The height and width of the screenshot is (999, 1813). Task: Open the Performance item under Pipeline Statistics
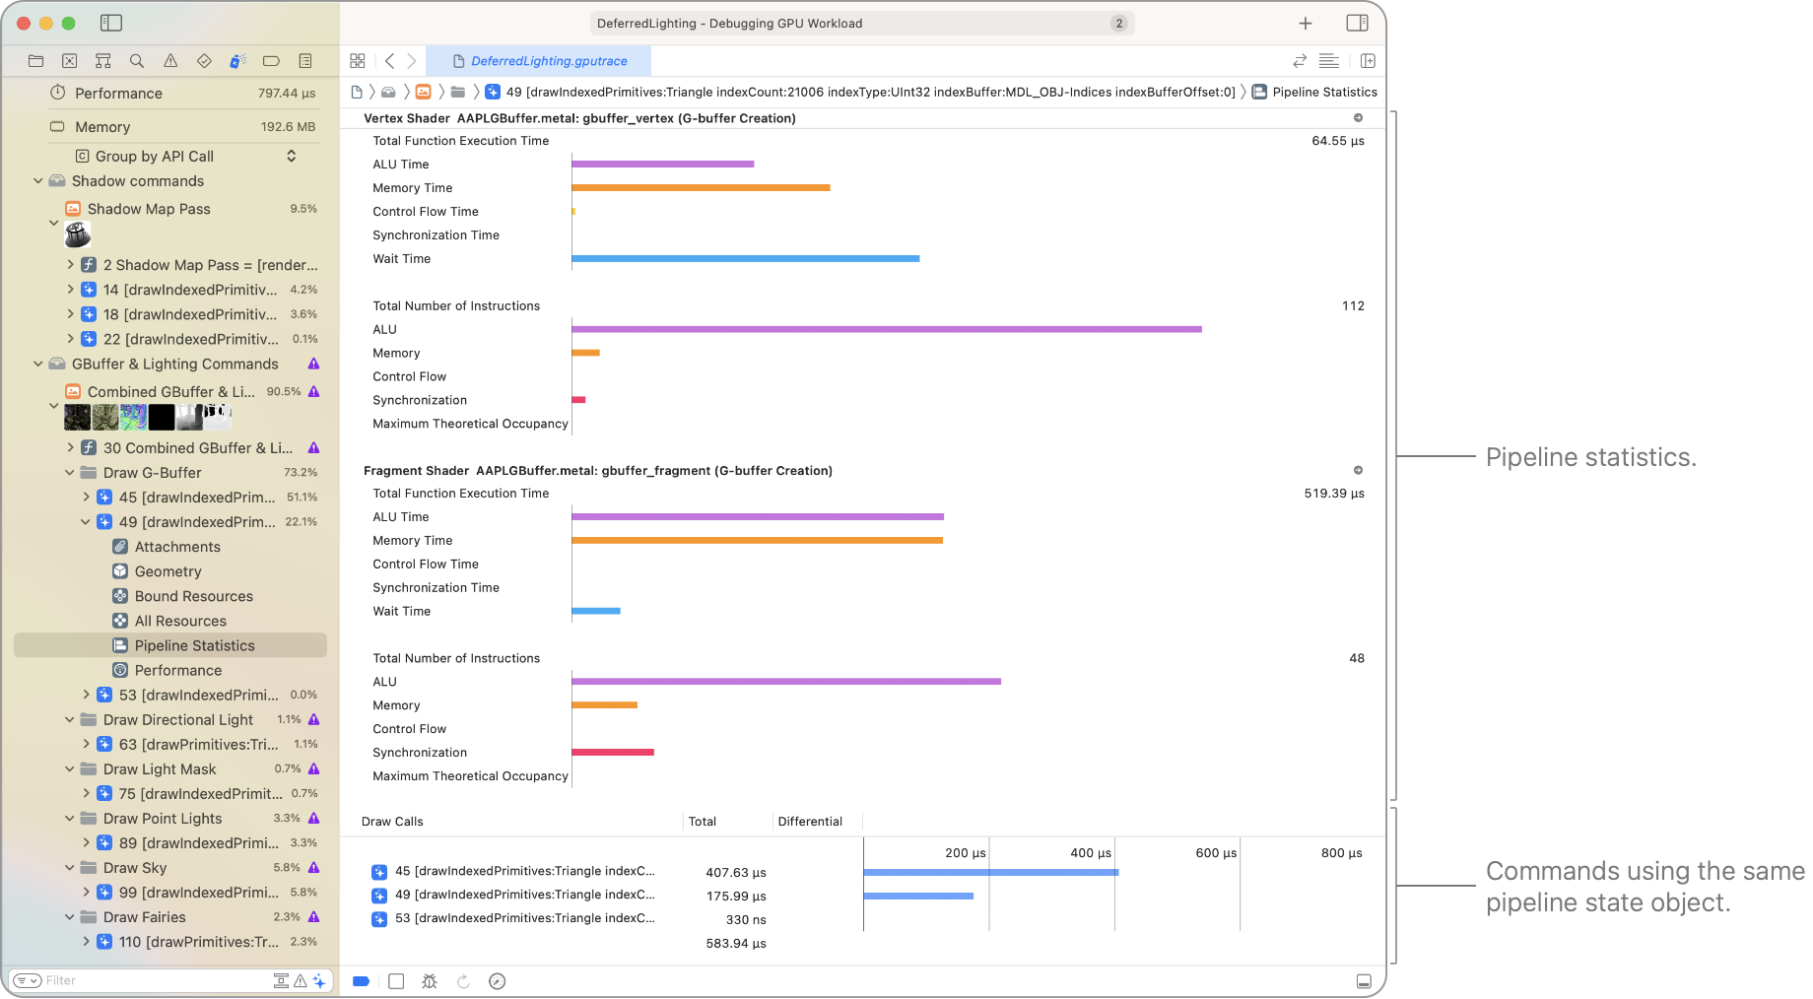(177, 670)
